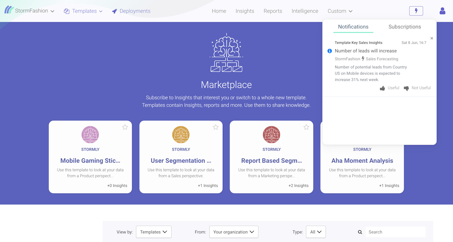Open the user profile icon
This screenshot has height=242, width=453.
click(442, 11)
